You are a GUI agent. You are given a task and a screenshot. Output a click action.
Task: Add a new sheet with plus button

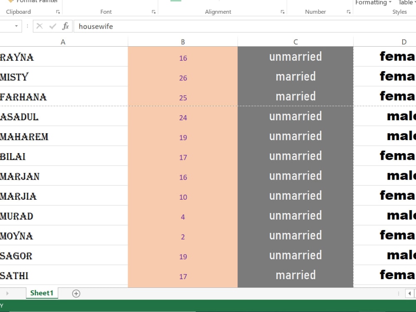(76, 293)
